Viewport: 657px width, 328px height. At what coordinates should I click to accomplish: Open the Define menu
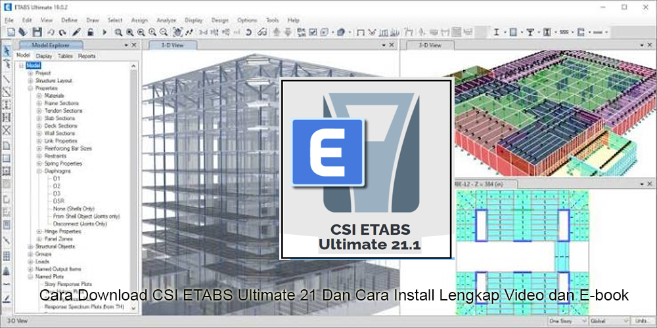point(70,20)
